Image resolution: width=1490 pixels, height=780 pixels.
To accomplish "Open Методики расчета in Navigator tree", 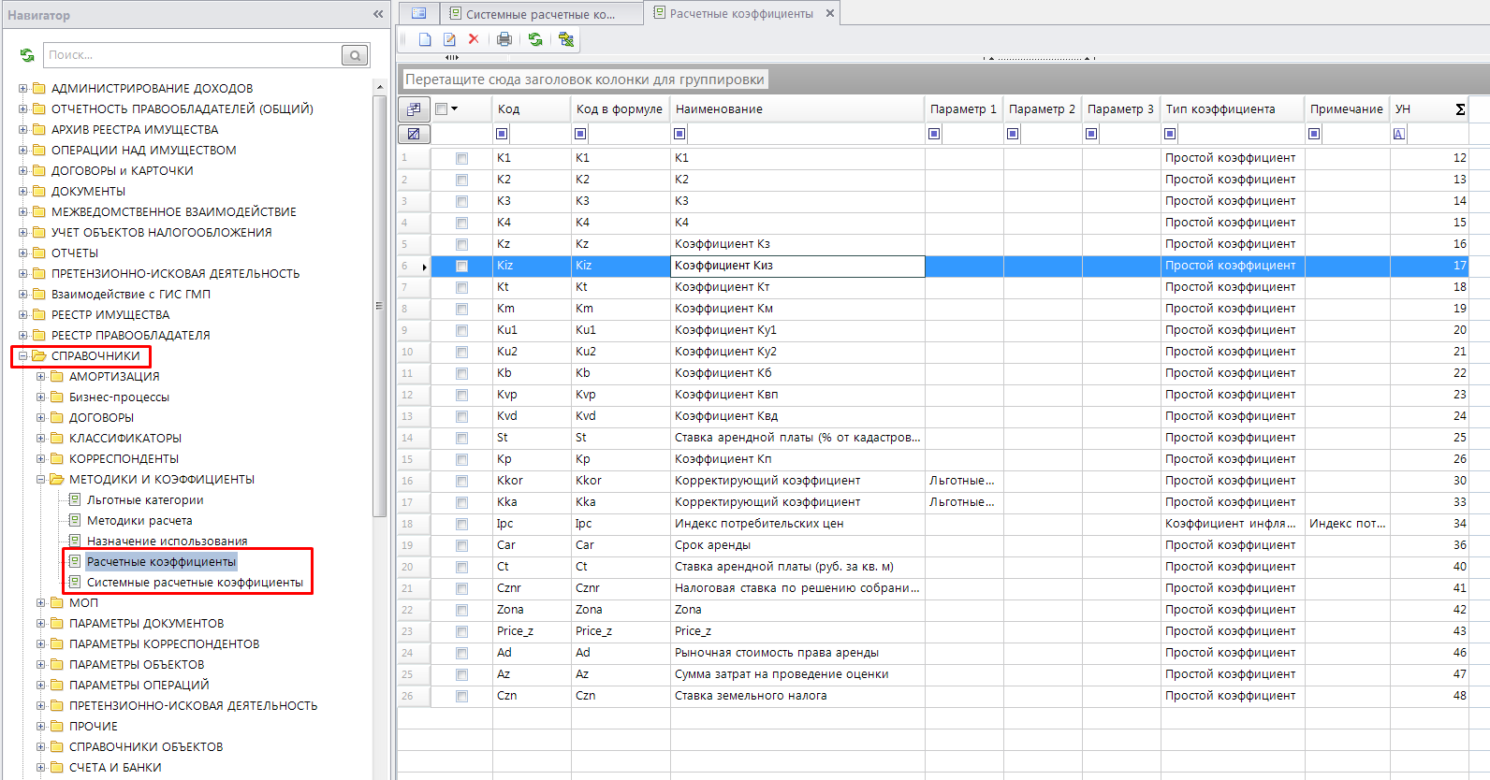I will click(x=139, y=520).
